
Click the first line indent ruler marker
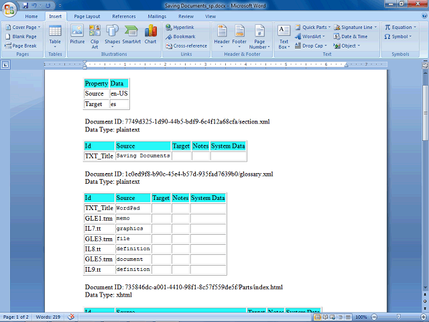84,62
